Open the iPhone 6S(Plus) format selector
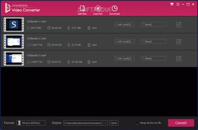Image resolution: width=198 pixels, height=130 pixels. pyautogui.click(x=31, y=123)
